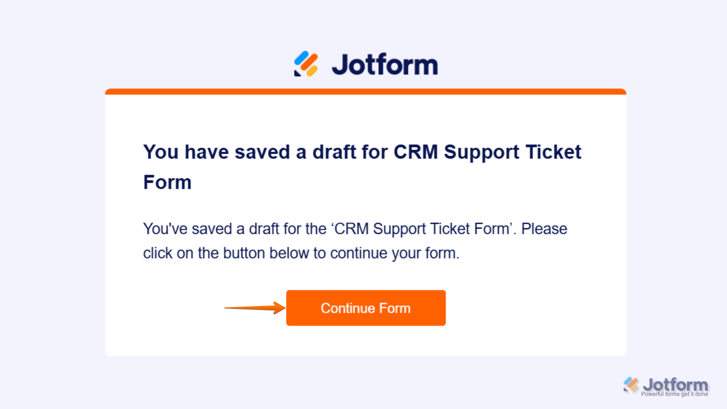Click 'continue your form.' at the paragraph end
The image size is (727, 409).
(x=395, y=252)
